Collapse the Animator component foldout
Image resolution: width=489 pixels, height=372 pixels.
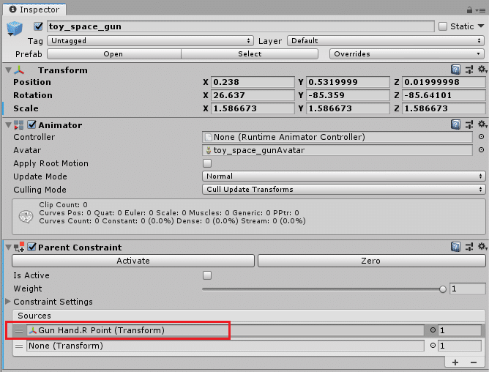point(9,125)
